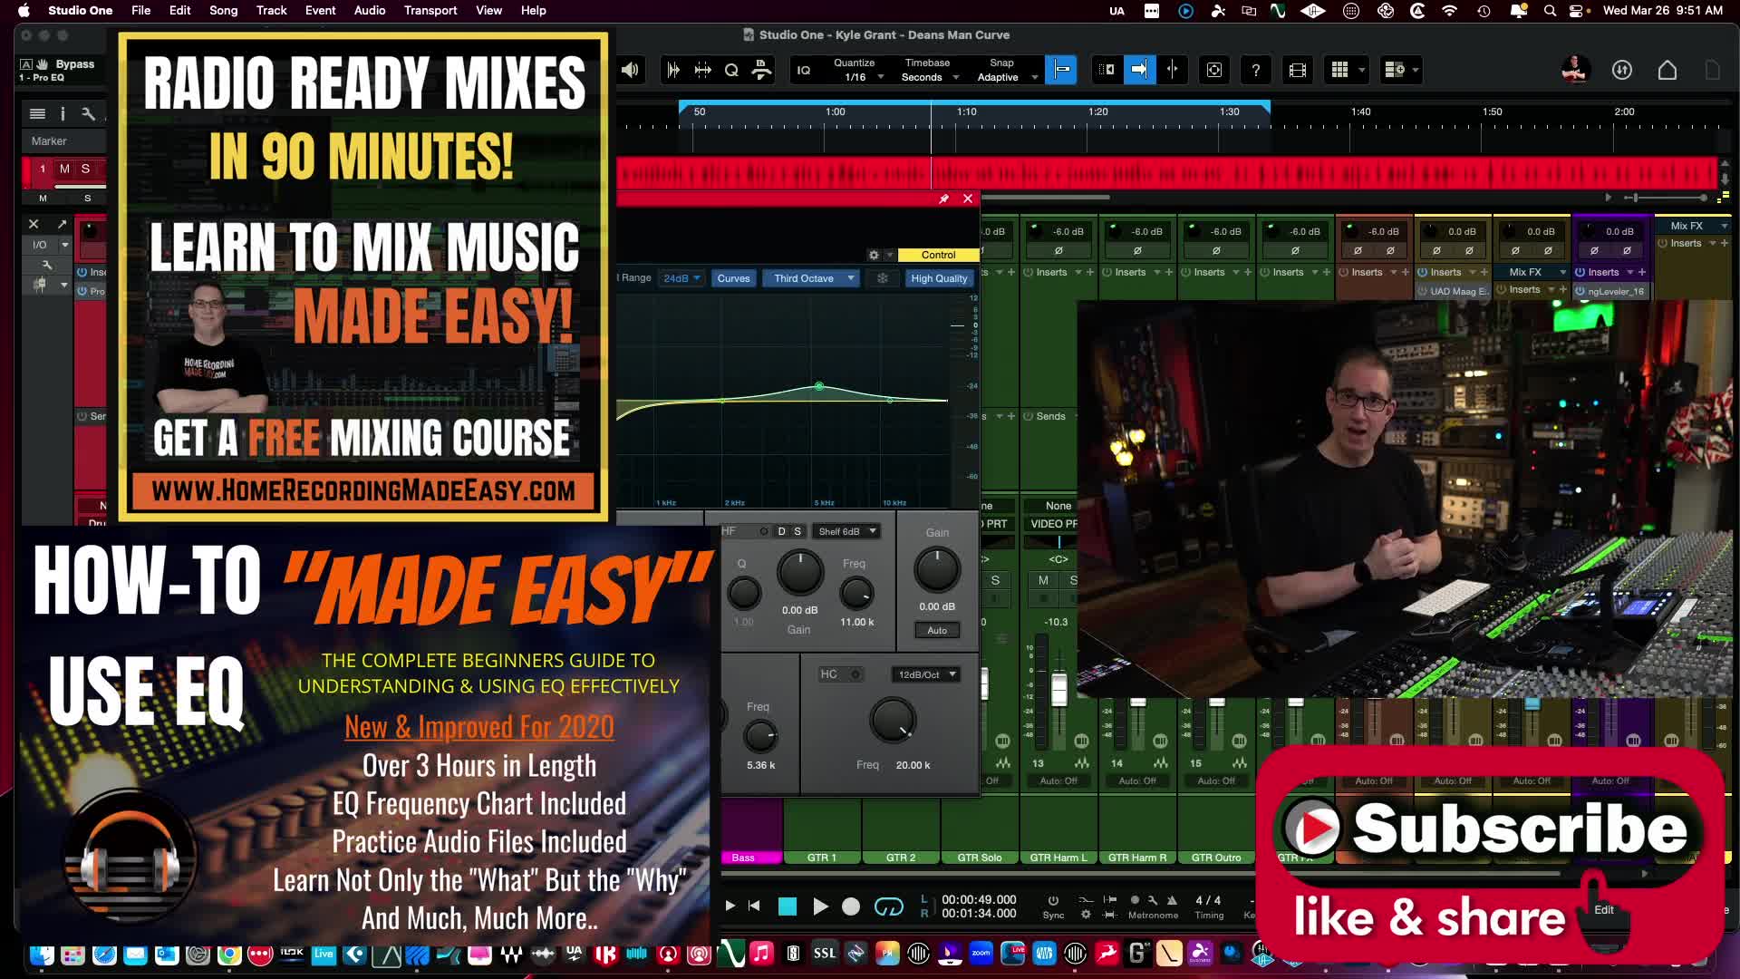This screenshot has height=979, width=1740.
Task: Click the cursor-follows-edit-position icon
Action: click(1172, 70)
